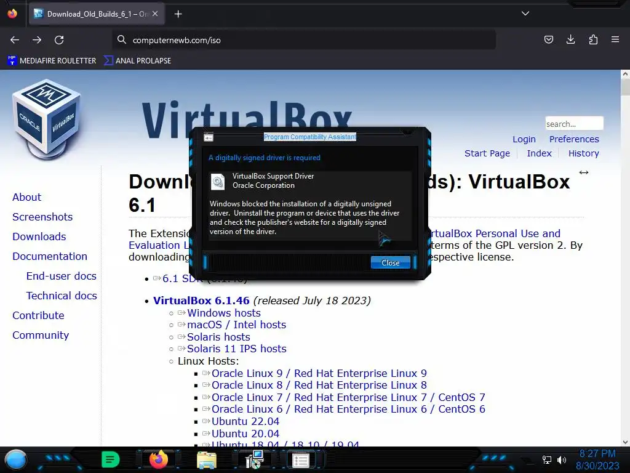Open a new tab with plus button
Viewport: 630px width, 473px height.
(x=178, y=14)
